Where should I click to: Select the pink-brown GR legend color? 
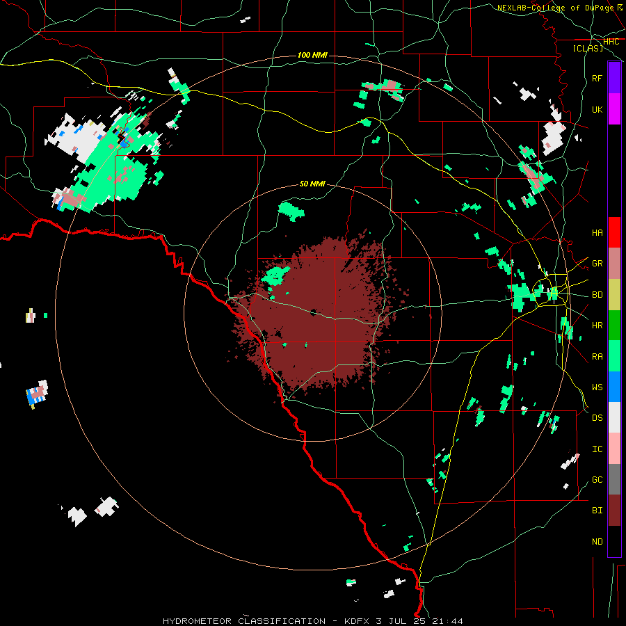click(614, 264)
